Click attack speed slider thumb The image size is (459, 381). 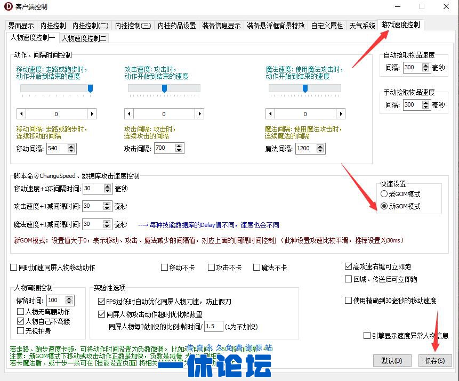point(165,88)
